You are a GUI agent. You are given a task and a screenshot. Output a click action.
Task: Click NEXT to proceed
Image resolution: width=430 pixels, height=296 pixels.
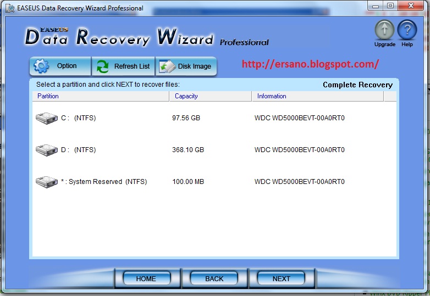(281, 278)
